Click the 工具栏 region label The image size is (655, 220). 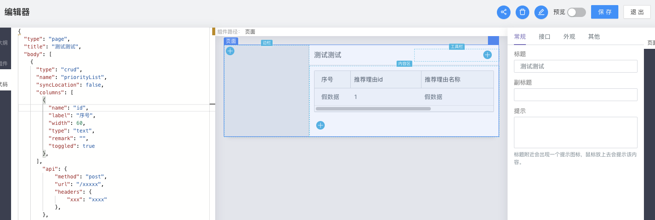click(x=457, y=47)
